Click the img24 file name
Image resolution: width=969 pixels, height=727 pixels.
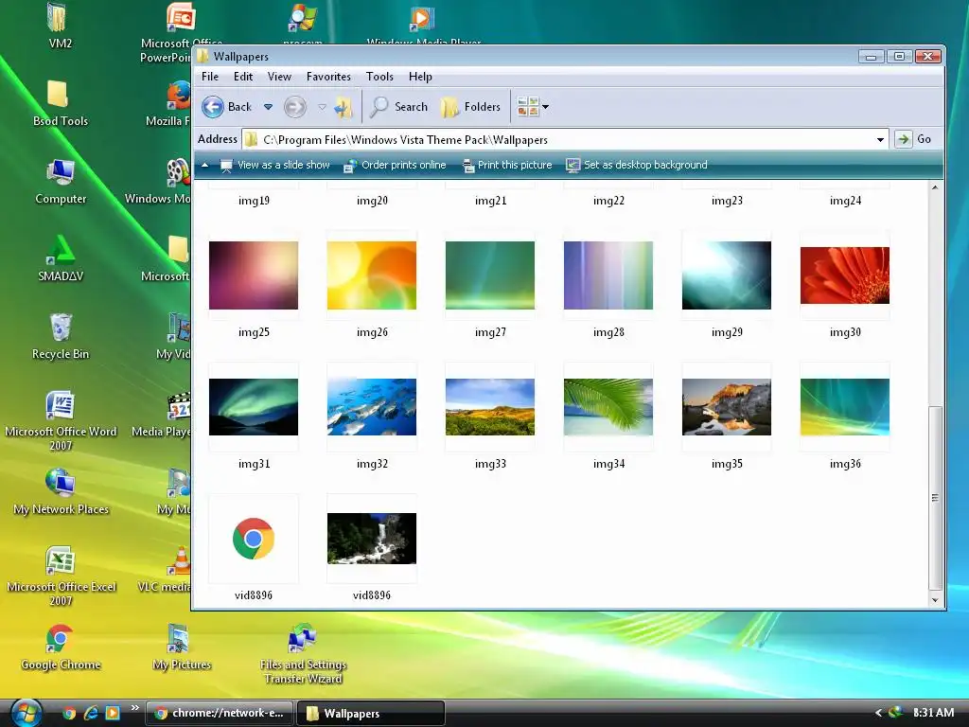(845, 201)
